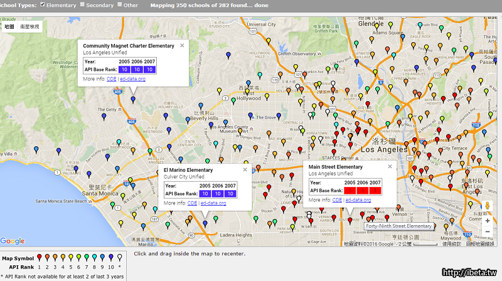Enable the Secondary school type checkbox
502x281 pixels.
(x=81, y=5)
